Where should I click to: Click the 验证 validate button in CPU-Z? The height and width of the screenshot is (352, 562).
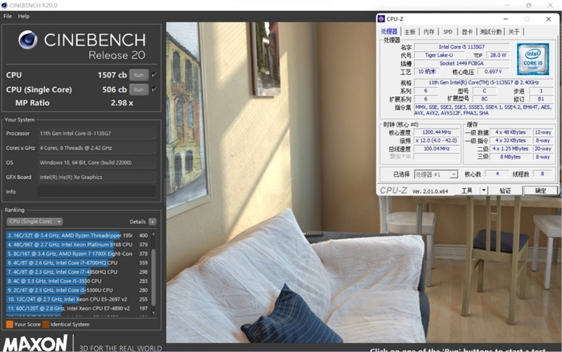click(x=505, y=190)
